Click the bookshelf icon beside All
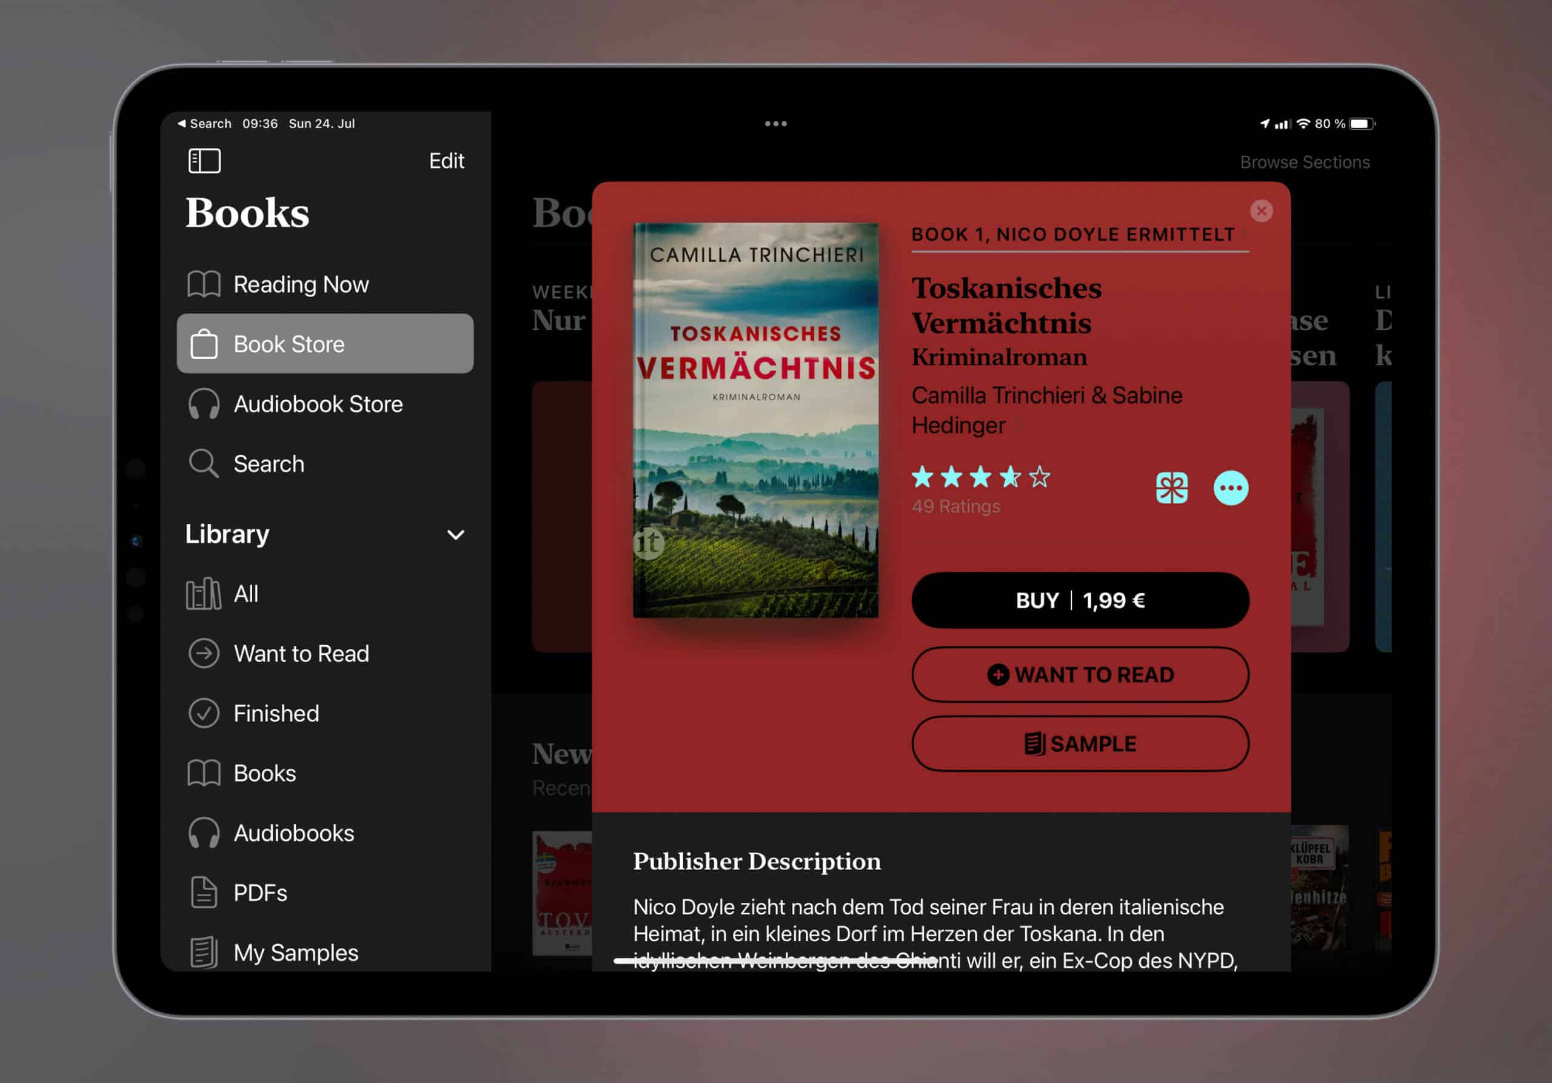This screenshot has width=1552, height=1083. [x=204, y=594]
